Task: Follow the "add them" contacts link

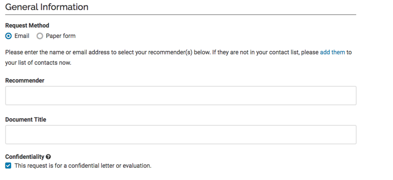Action: coord(332,53)
